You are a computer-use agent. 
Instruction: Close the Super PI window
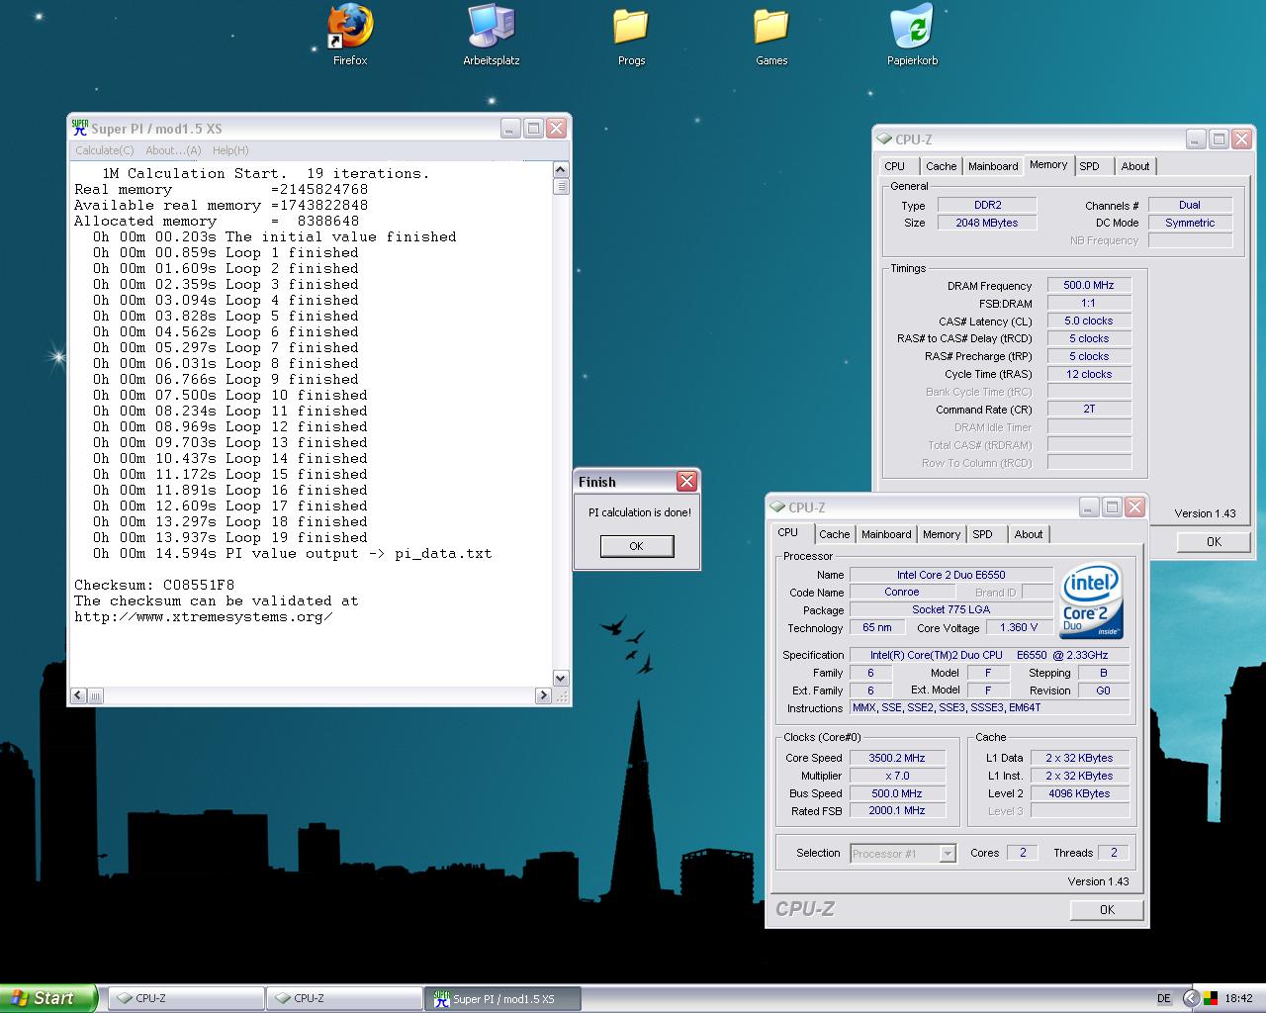click(x=556, y=128)
